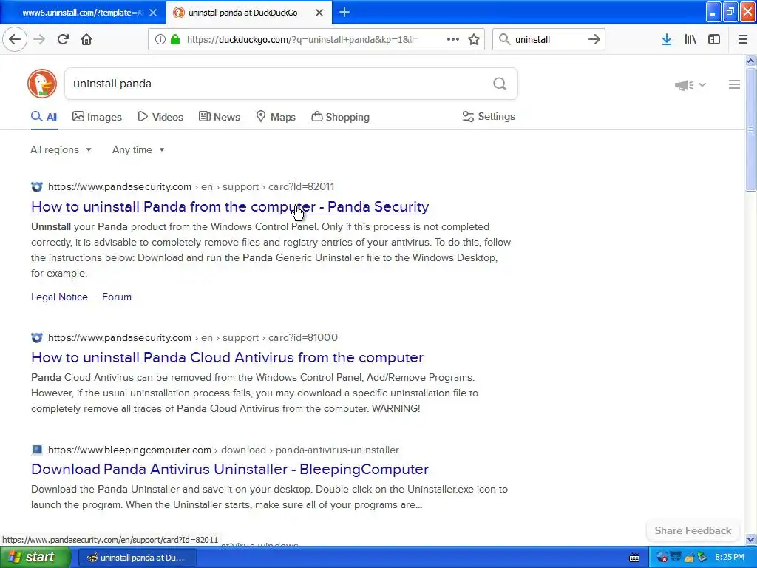Image resolution: width=757 pixels, height=568 pixels.
Task: Submit Firefox search with the arrow button
Action: click(x=594, y=39)
